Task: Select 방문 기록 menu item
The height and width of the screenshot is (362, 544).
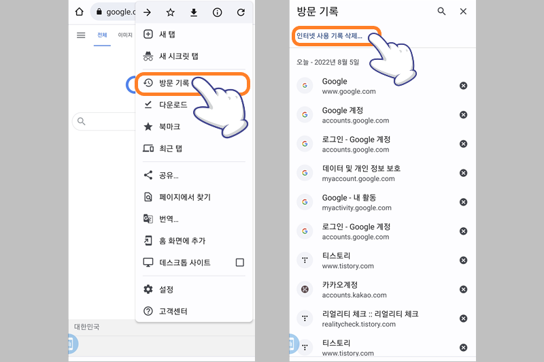Action: click(192, 83)
